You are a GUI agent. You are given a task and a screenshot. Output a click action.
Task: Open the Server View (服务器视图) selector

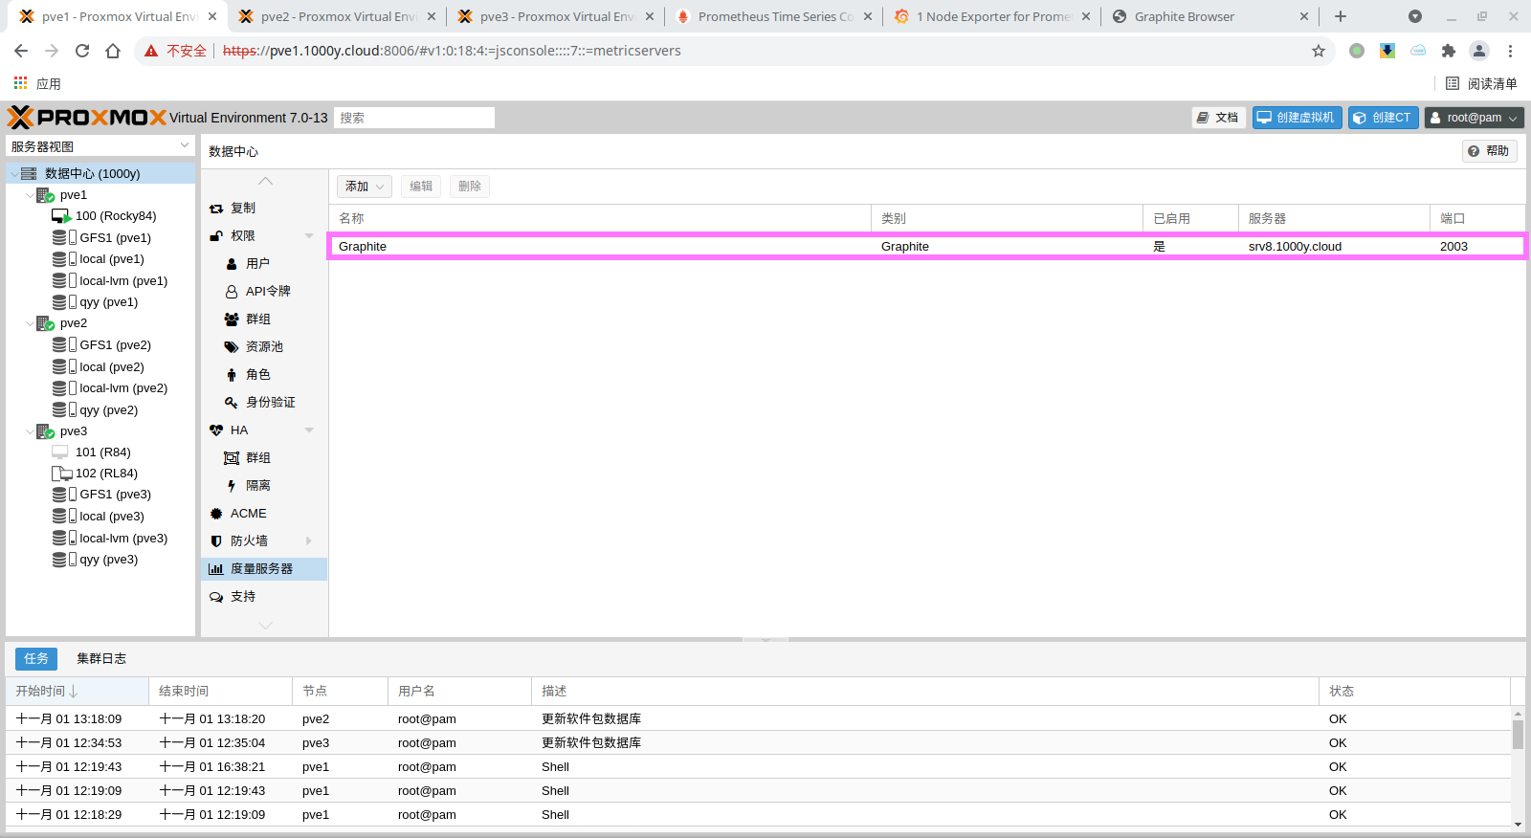click(100, 146)
